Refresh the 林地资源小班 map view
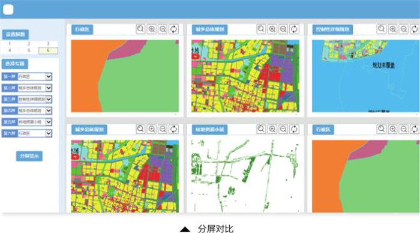This screenshot has width=420, height=233. 294,129
